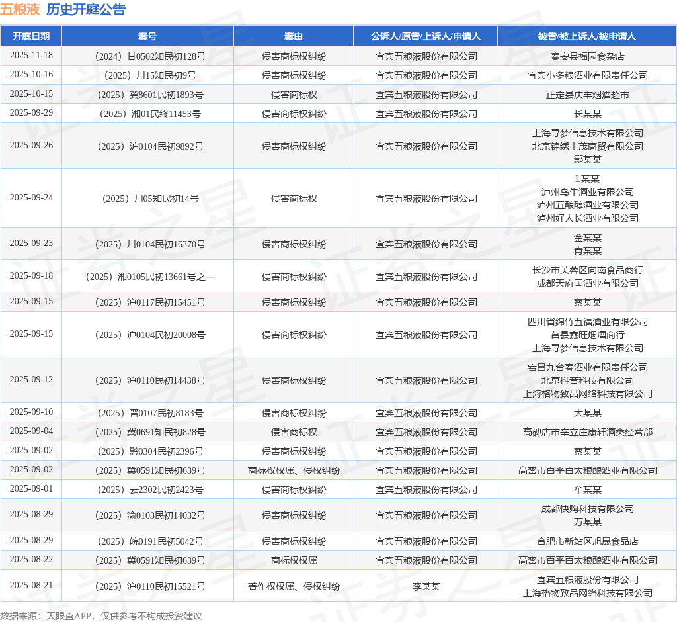Click the 被告/被上诉人/被申请人 header
The width and height of the screenshot is (677, 622).
click(587, 36)
